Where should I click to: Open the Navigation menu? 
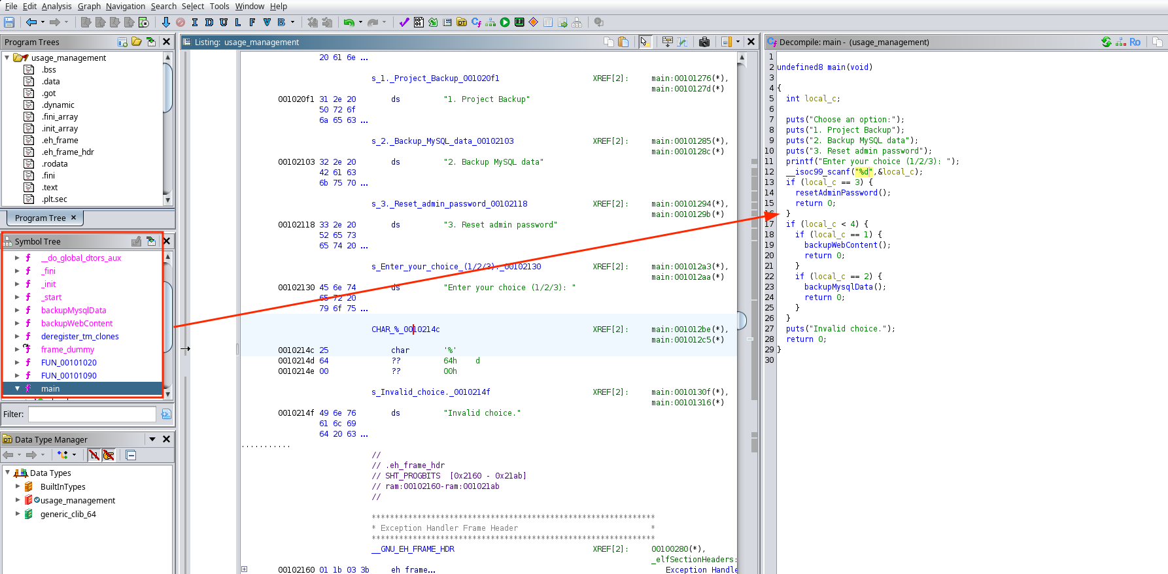point(126,6)
